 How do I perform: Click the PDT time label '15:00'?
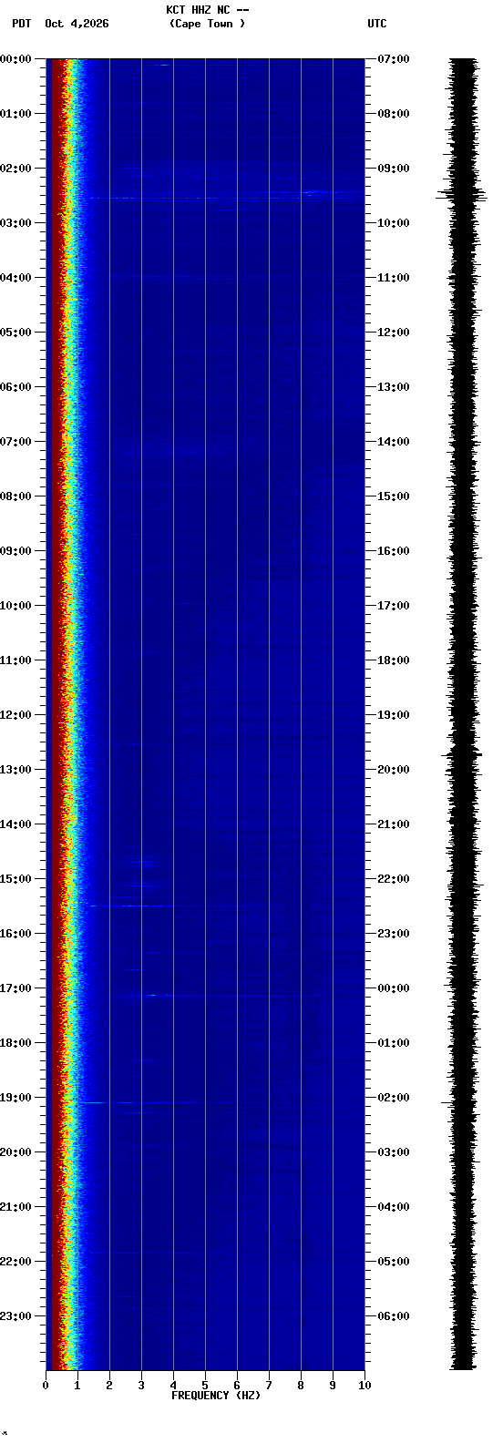pos(15,879)
